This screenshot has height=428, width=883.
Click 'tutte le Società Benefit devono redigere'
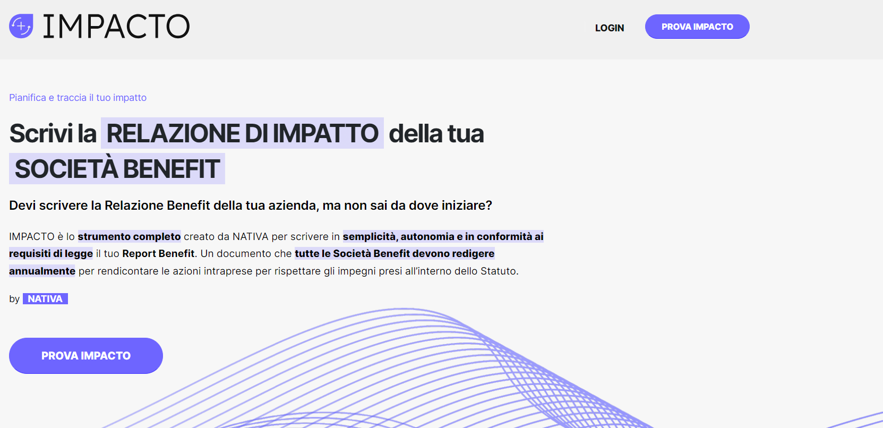coord(394,254)
